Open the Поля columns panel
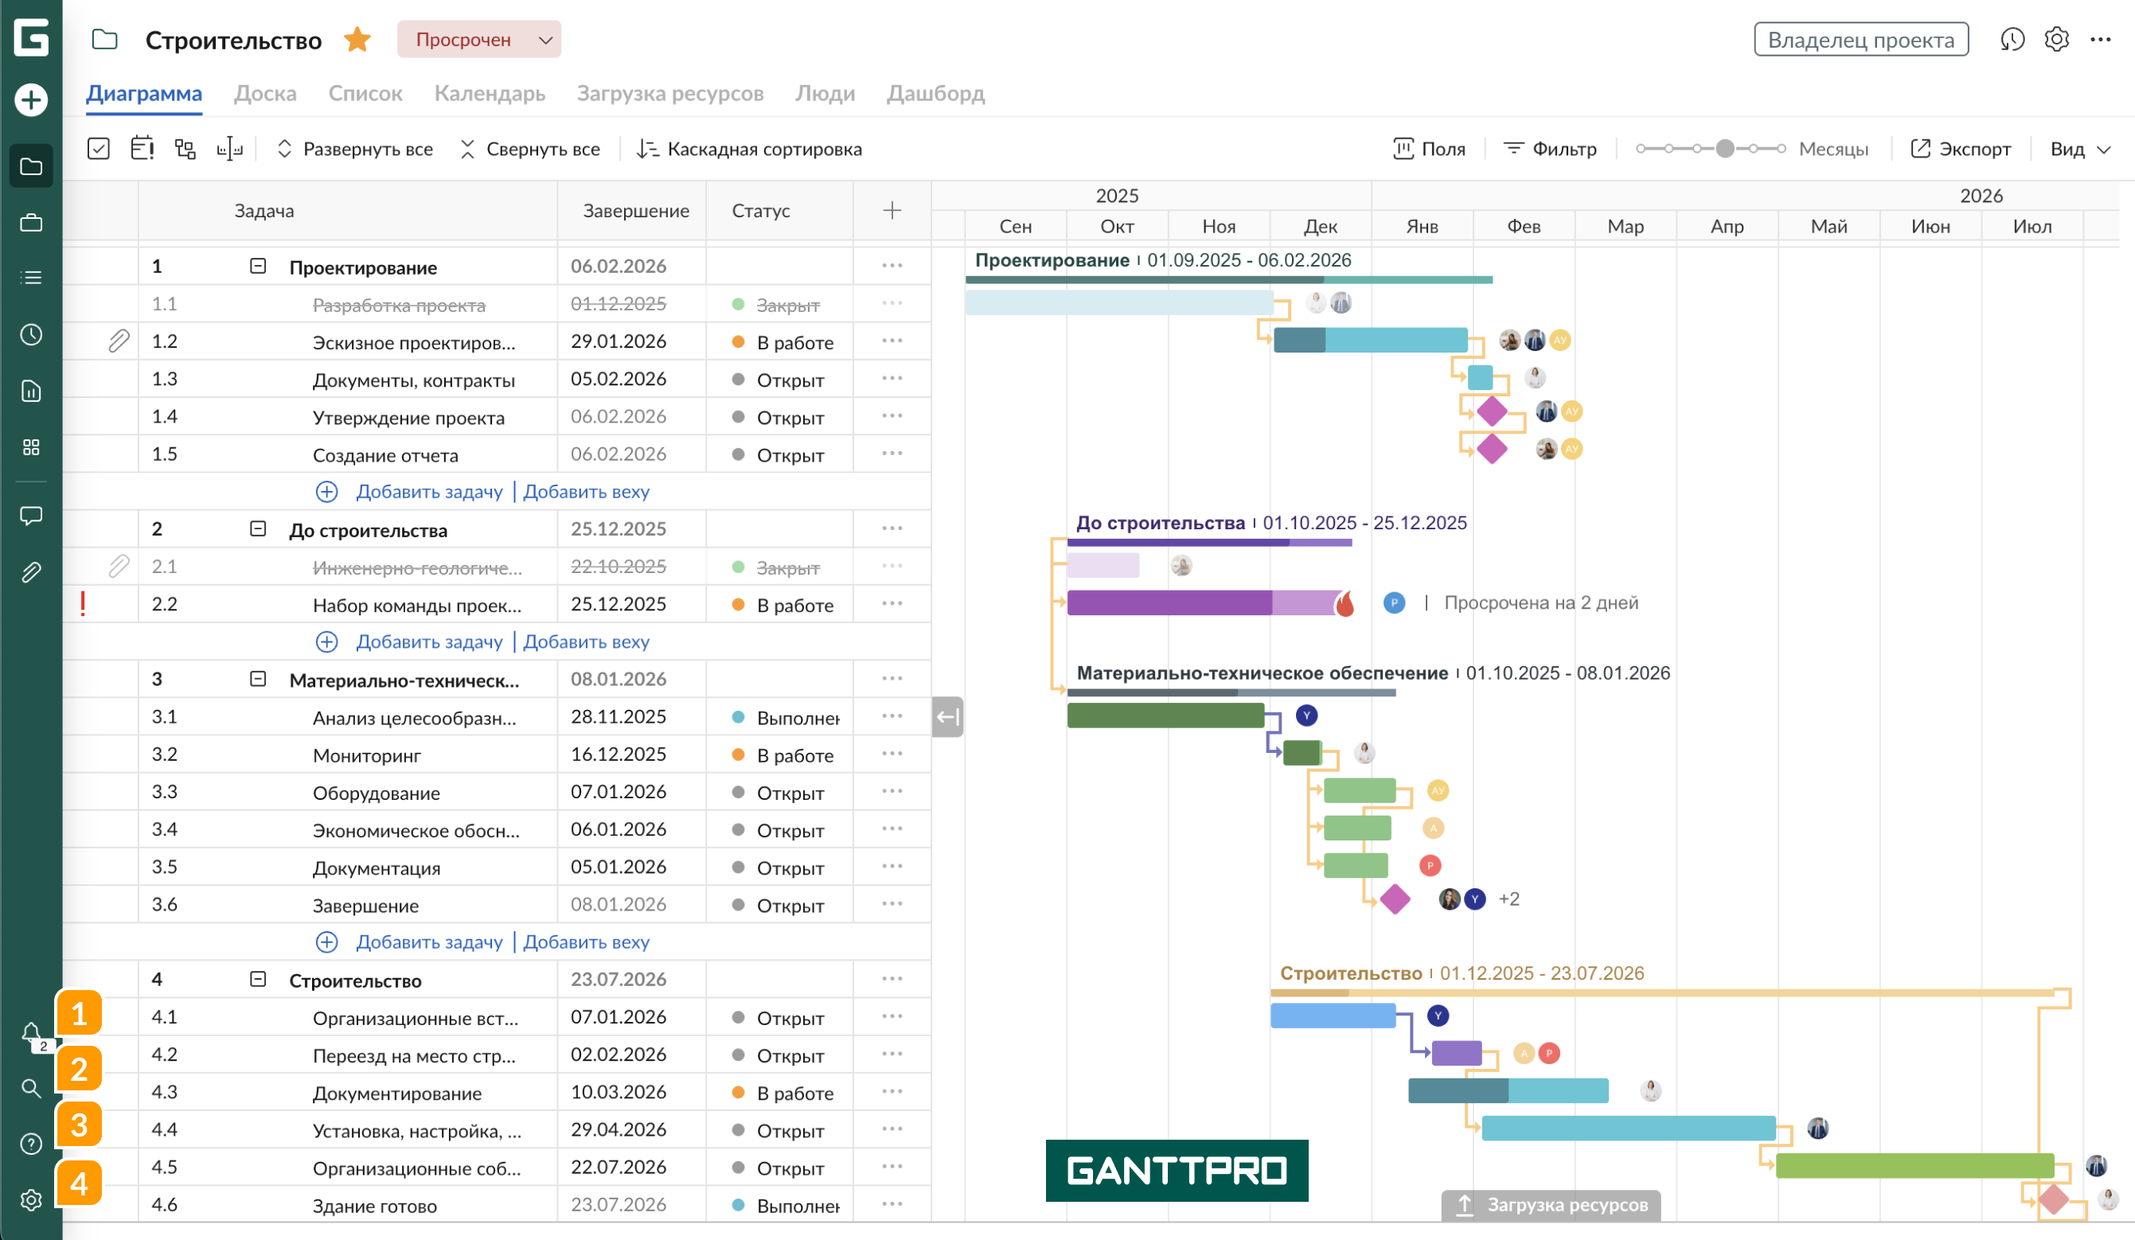2135x1240 pixels. point(1429,149)
